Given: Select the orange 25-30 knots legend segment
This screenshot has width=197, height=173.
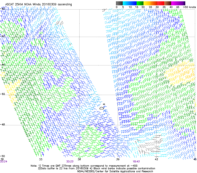Looking at the screenshot, I should (154, 3).
